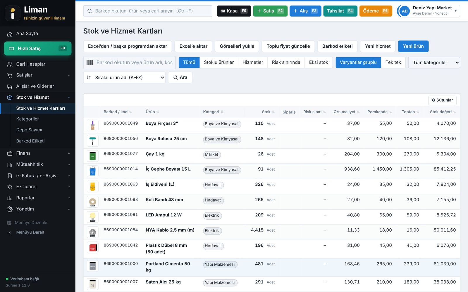Open Kategoriler submenu item
The image size is (468, 292).
pyautogui.click(x=27, y=119)
